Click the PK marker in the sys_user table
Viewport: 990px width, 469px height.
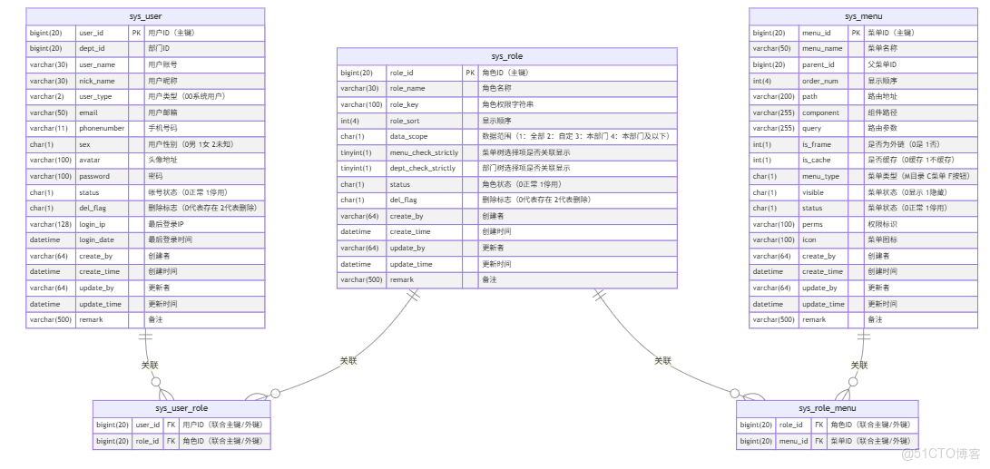click(x=137, y=33)
